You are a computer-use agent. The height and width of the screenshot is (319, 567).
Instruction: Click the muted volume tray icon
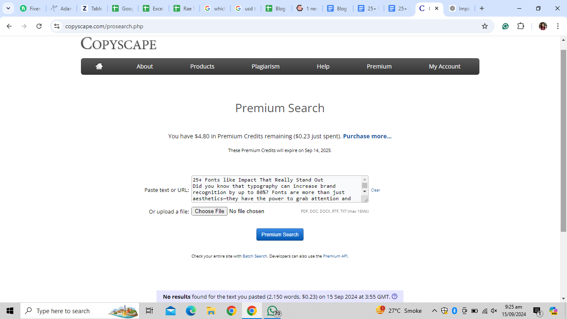pyautogui.click(x=494, y=311)
